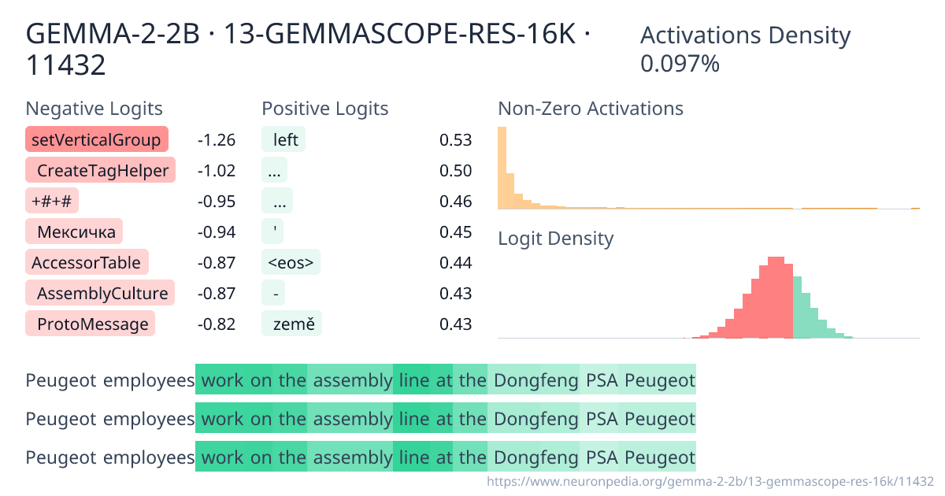The image size is (945, 496).
Task: Open the neuronpedia.org feature URL link
Action: tap(710, 480)
